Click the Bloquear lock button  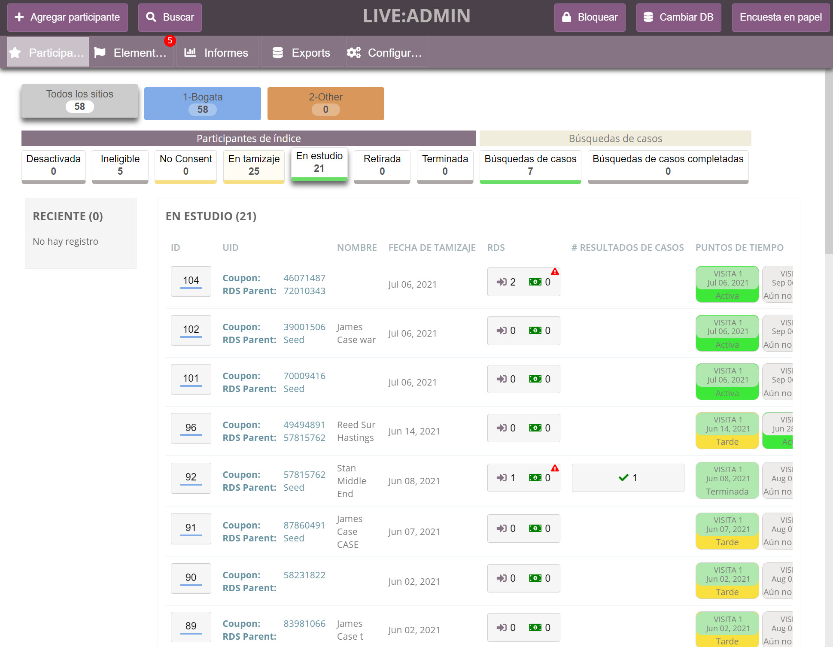[590, 17]
